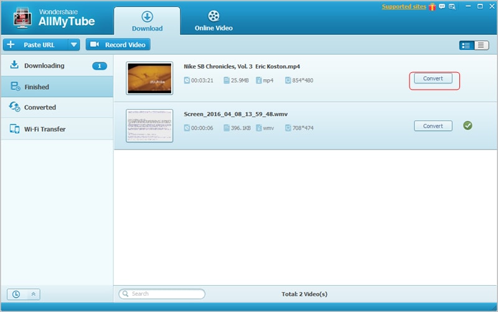Click the Search input field
498x312 pixels.
click(162, 294)
